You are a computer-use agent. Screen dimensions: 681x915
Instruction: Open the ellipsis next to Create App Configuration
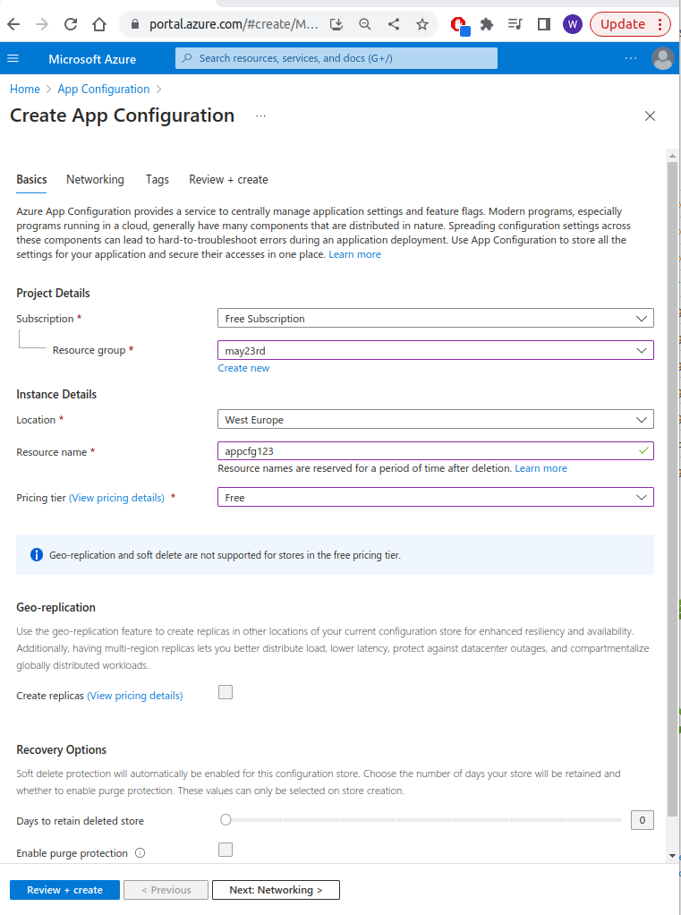[x=260, y=116]
